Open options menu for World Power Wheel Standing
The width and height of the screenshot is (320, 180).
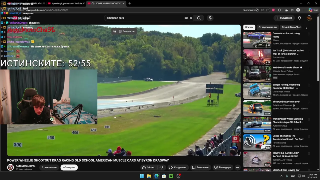pyautogui.click(x=309, y=119)
